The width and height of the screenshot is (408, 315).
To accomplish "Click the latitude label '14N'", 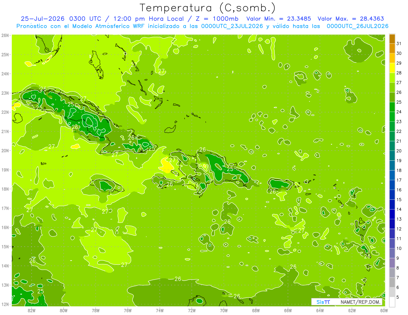I will 5,266.
